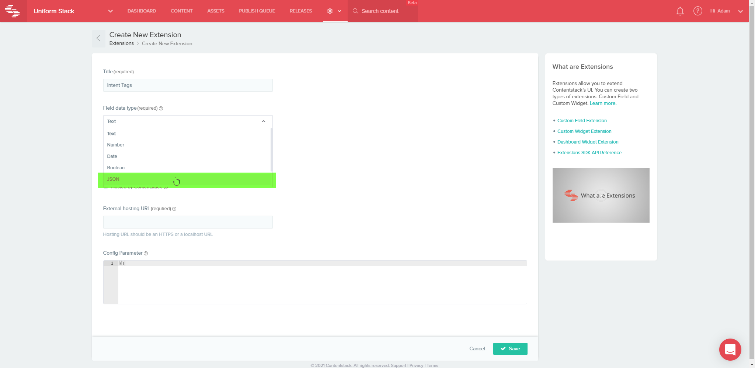Click the Cancel button
755x368 pixels.
click(x=477, y=348)
